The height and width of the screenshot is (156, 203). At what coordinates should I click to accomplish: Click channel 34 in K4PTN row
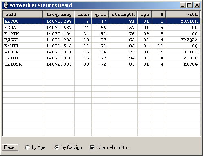(86, 34)
